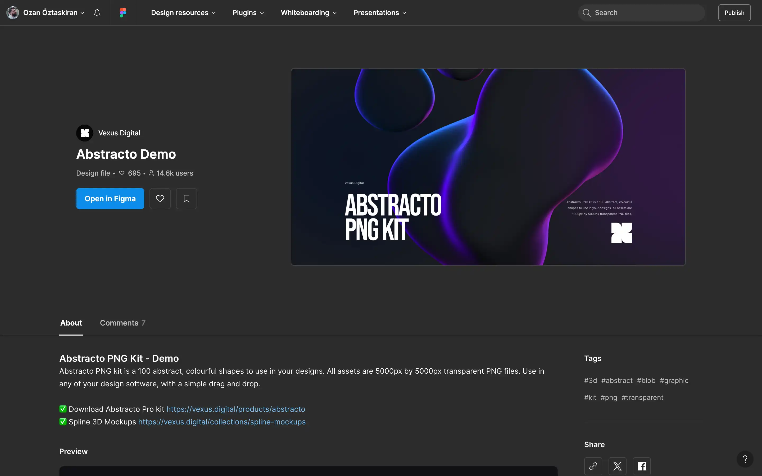Screen dimensions: 762x476
Task: Open the spline-mockups collection link
Action: pyautogui.click(x=222, y=422)
